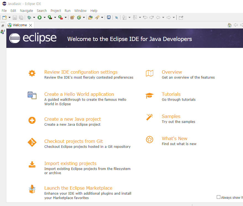Click the Coverage launch icon

(x=50, y=17)
